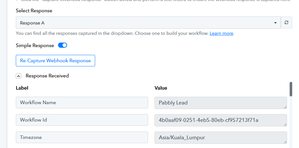Click the Simple Response label text

point(35,45)
